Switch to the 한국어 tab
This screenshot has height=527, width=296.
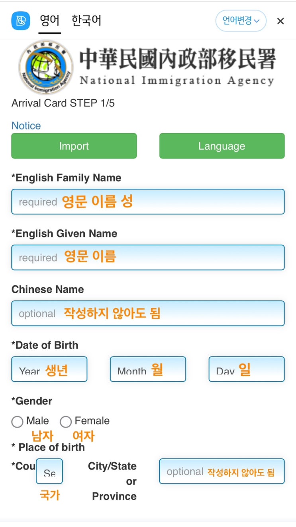pos(86,21)
